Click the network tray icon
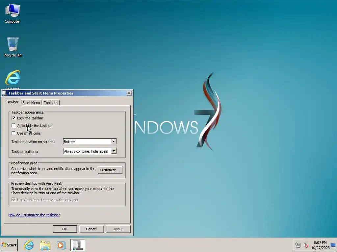Image resolution: width=337 pixels, height=252 pixels. coord(298,245)
